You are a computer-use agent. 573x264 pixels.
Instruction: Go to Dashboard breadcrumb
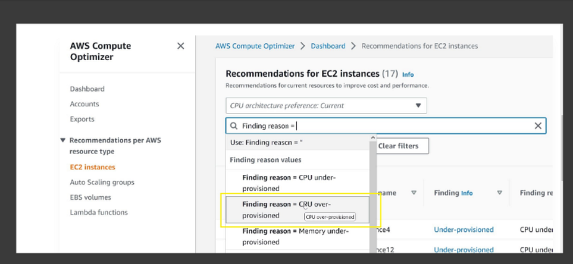(328, 46)
